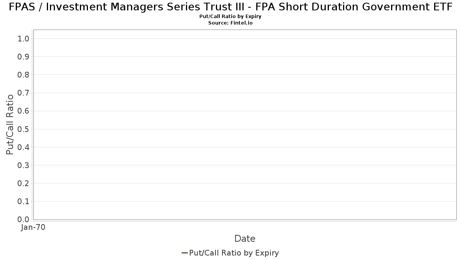Select the Put/Call Ratio by Expiry subtitle
The height and width of the screenshot is (259, 461).
point(230,16)
